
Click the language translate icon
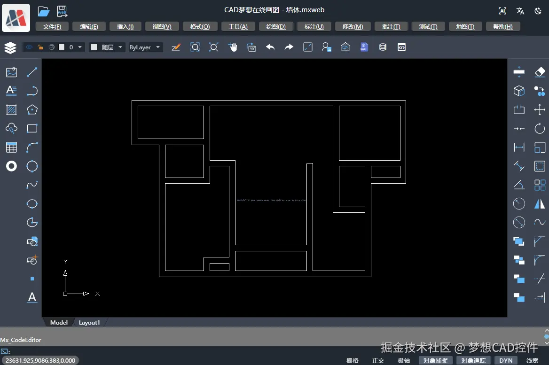tap(520, 11)
